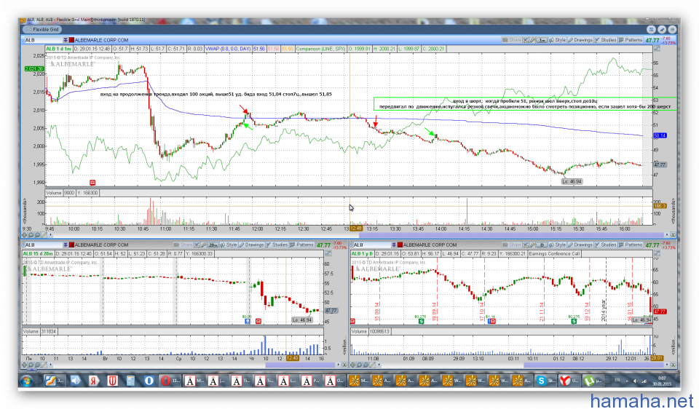Screen dimensions: 699x409
Task: Open the red Opera taskbar item
Action: (170, 381)
